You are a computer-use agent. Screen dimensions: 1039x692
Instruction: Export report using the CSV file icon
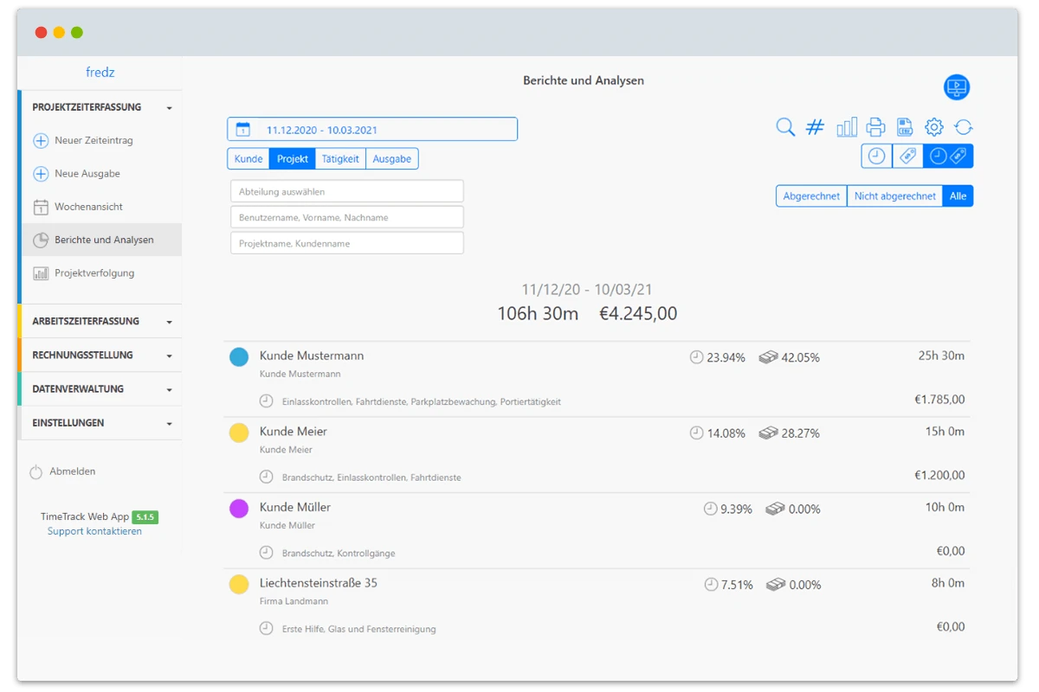(905, 128)
